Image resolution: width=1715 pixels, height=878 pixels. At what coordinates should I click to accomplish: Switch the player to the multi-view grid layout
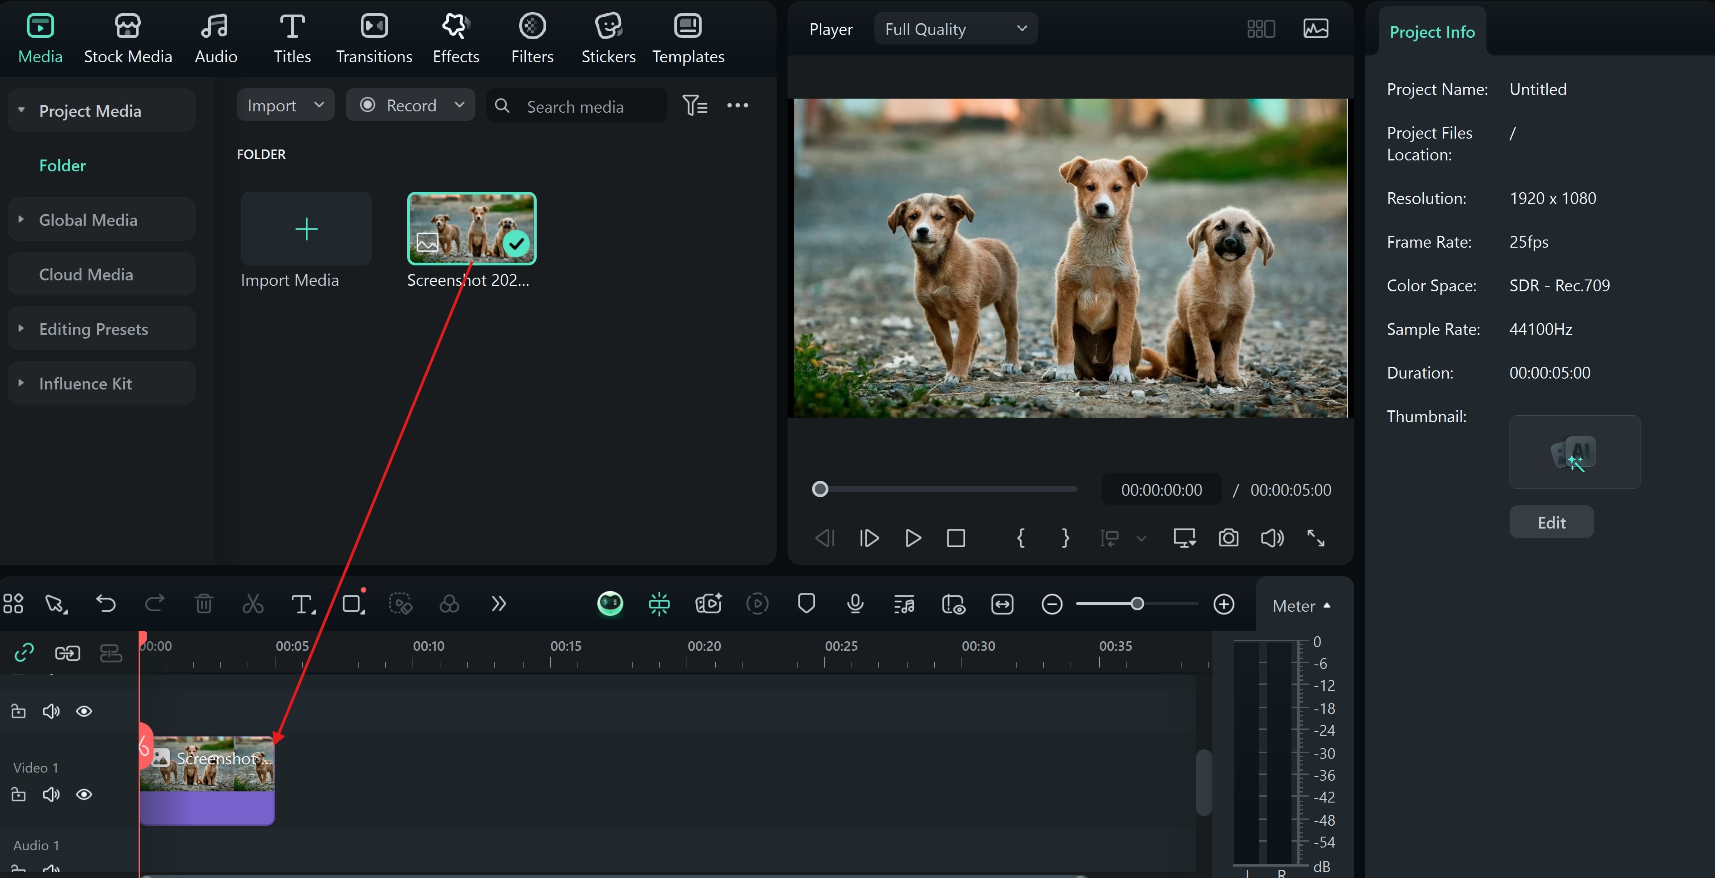pyautogui.click(x=1261, y=29)
